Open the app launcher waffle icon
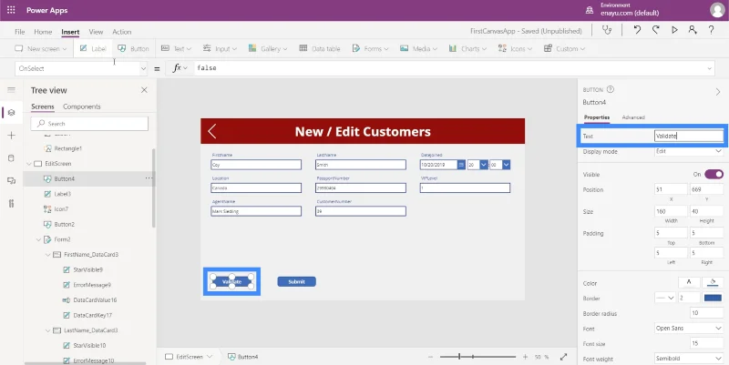The height and width of the screenshot is (365, 729). coord(11,10)
